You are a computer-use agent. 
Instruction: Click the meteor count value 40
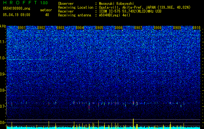[47, 15]
